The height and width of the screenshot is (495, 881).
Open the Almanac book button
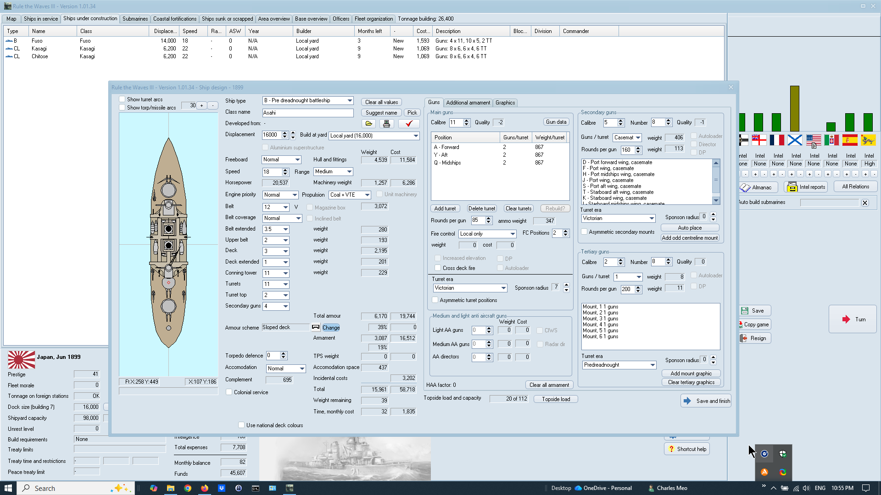click(x=758, y=187)
